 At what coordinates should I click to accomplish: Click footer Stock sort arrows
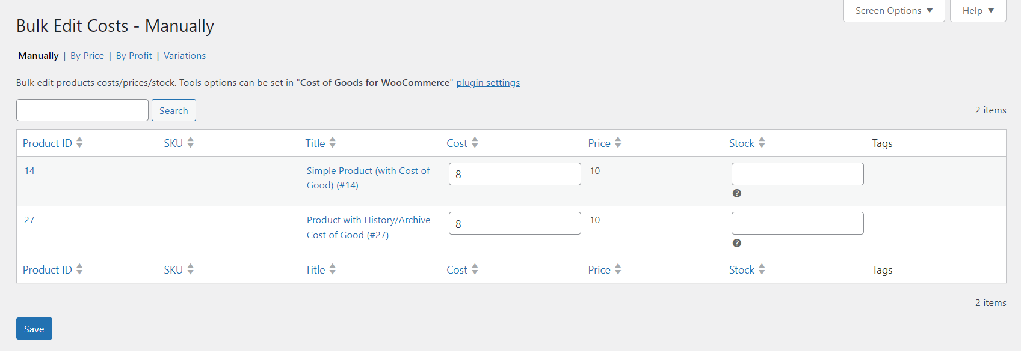(x=762, y=269)
